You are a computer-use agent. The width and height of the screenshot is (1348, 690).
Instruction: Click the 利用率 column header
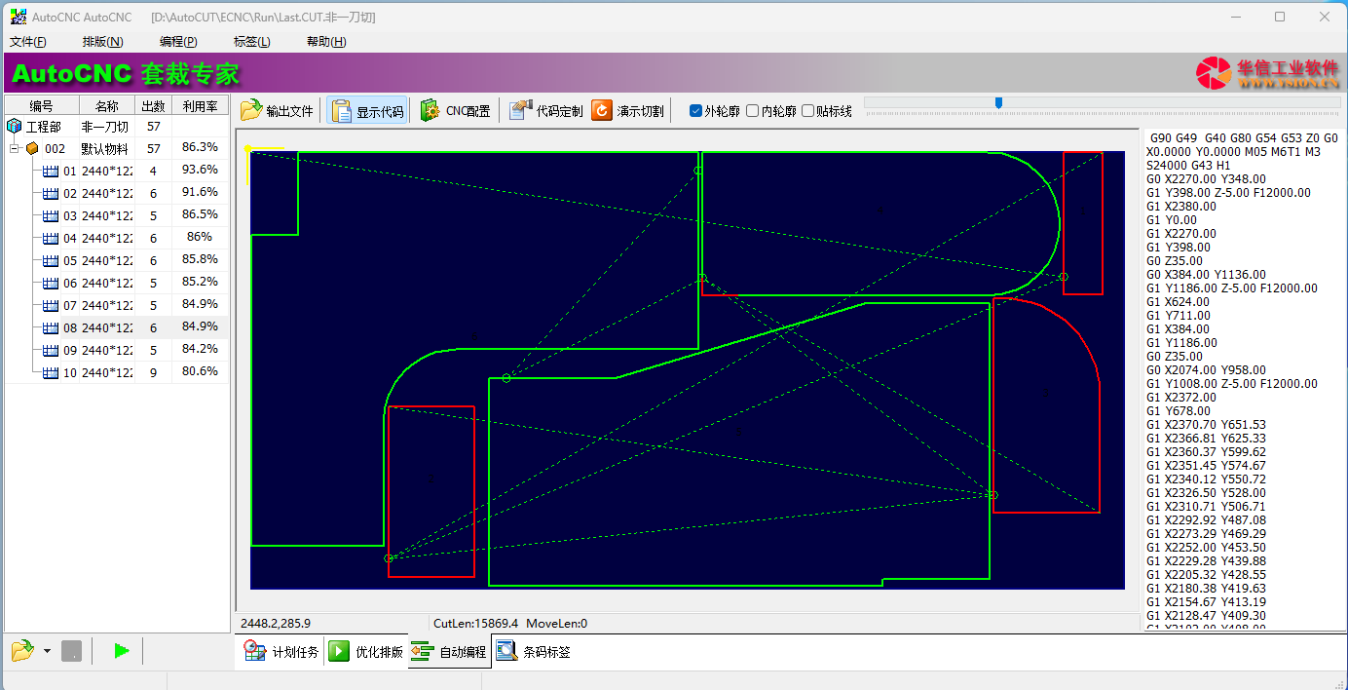pyautogui.click(x=200, y=105)
